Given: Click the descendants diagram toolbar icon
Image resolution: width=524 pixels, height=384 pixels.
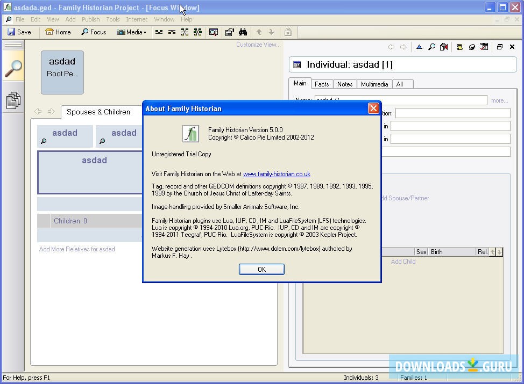Looking at the screenshot, I should [172, 32].
